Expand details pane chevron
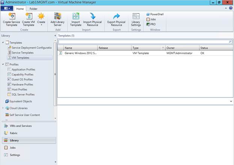 (231, 101)
